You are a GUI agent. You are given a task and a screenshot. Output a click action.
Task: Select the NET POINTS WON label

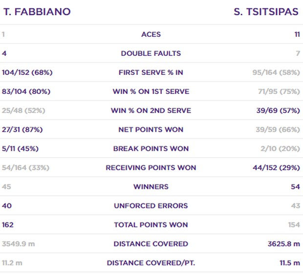click(151, 130)
